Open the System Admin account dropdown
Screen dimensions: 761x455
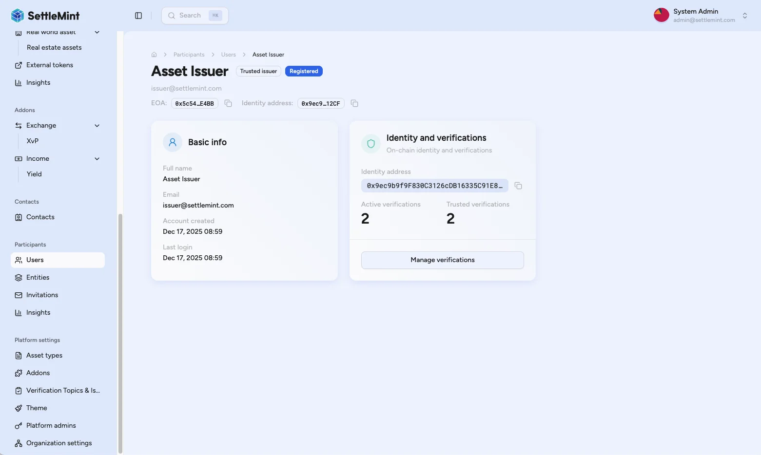click(744, 16)
